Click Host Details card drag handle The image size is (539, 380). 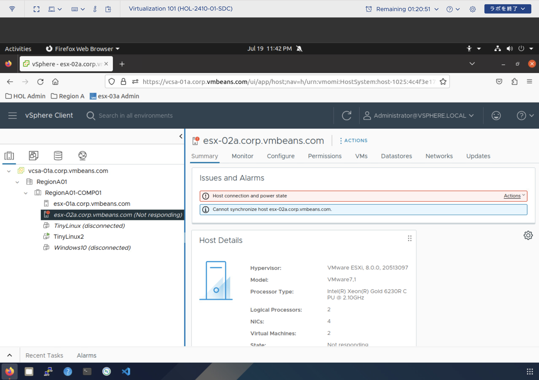pyautogui.click(x=409, y=238)
